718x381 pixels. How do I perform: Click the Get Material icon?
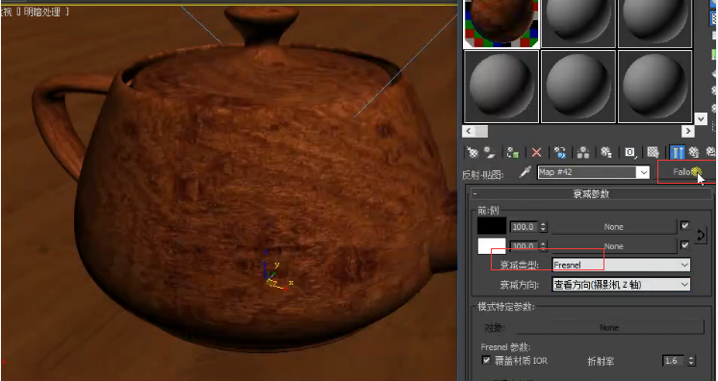(x=473, y=152)
